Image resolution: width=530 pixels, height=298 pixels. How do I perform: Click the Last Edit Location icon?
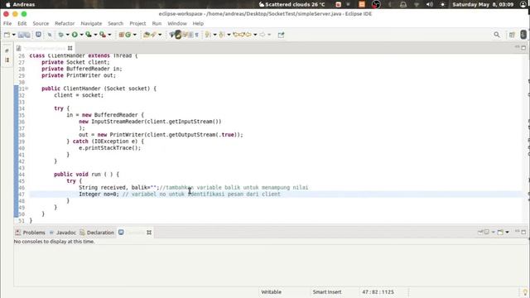pos(236,35)
